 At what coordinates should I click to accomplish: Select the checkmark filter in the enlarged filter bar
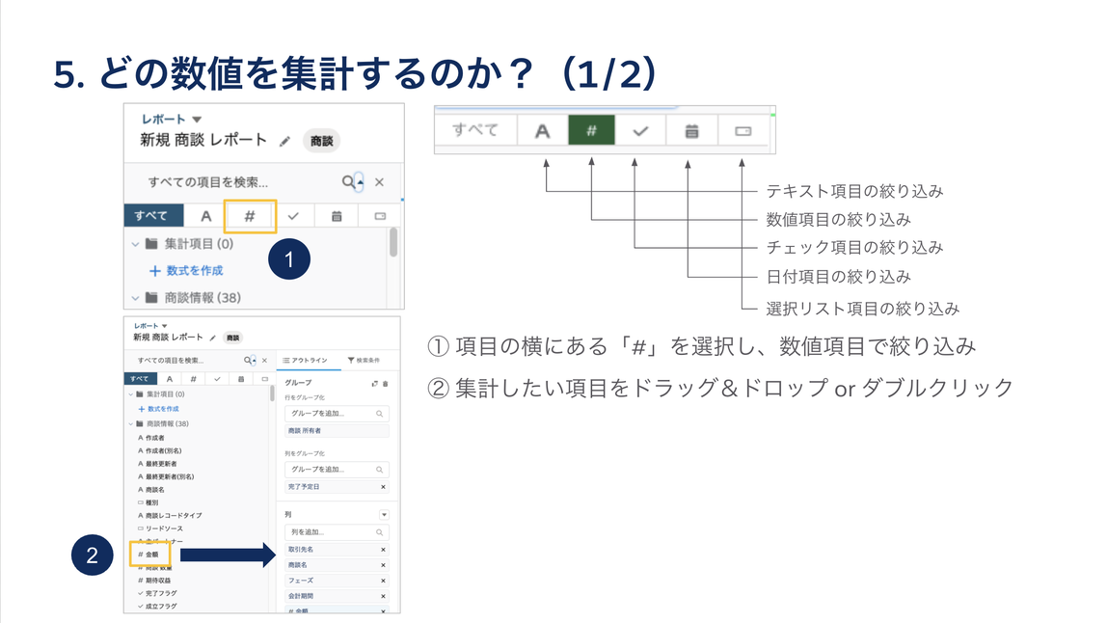[x=640, y=130]
